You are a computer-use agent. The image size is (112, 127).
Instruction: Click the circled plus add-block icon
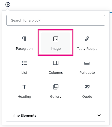tap(8, 5)
